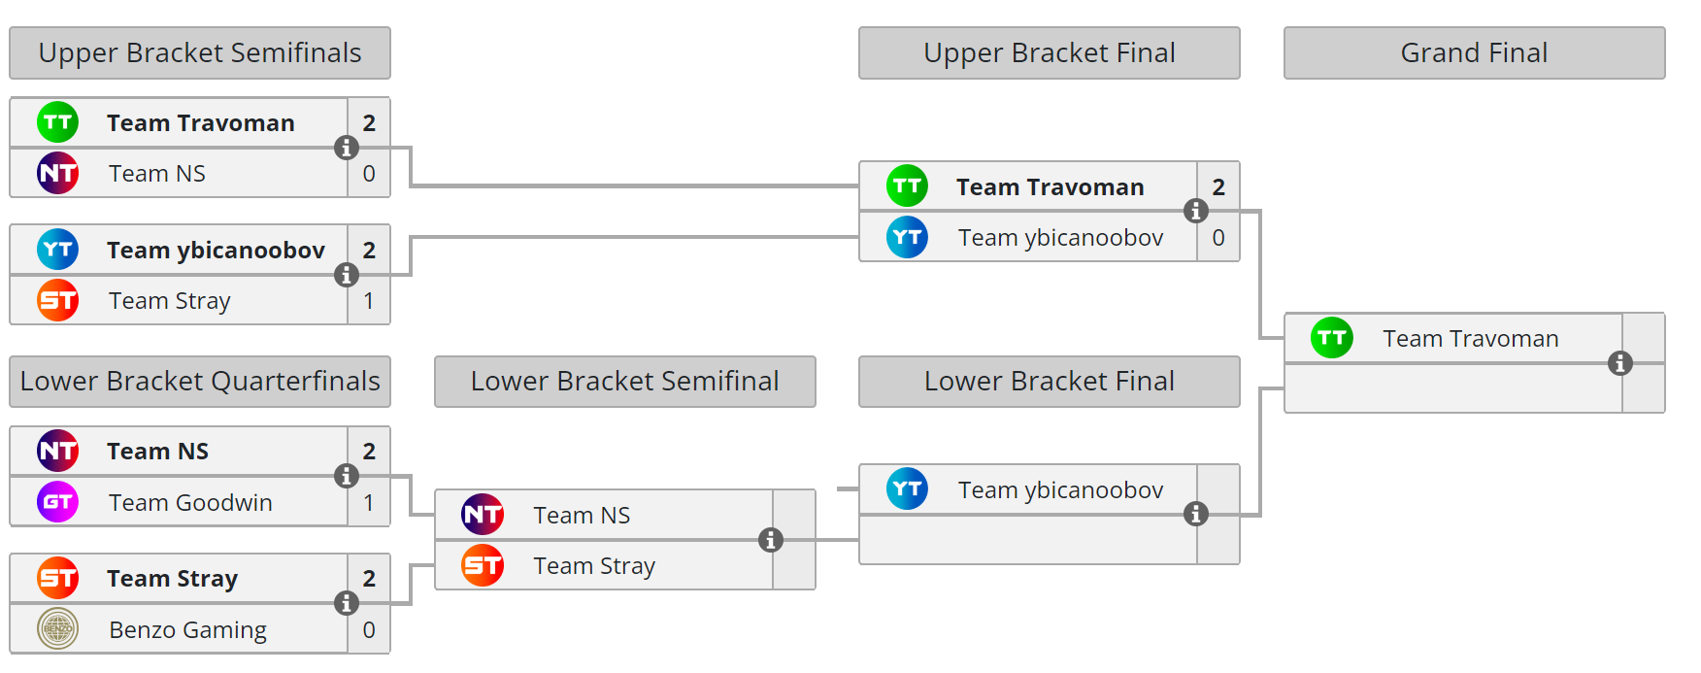Click Team Travoman score in Upper Bracket Final

coord(1218,187)
